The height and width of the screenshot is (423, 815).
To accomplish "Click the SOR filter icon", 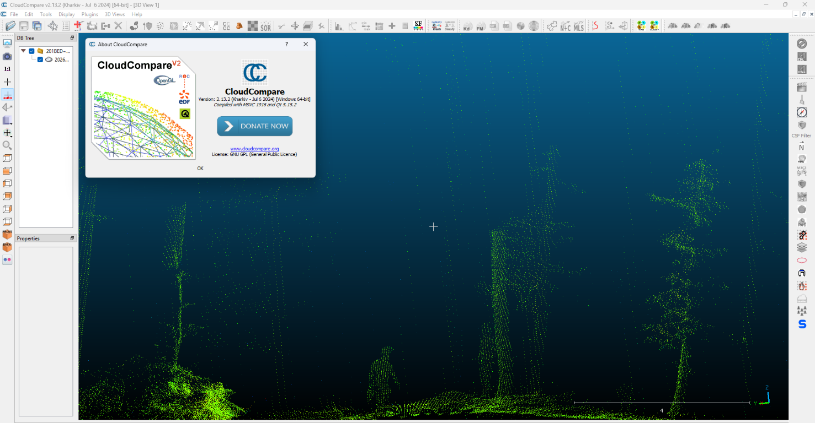I will [x=266, y=25].
